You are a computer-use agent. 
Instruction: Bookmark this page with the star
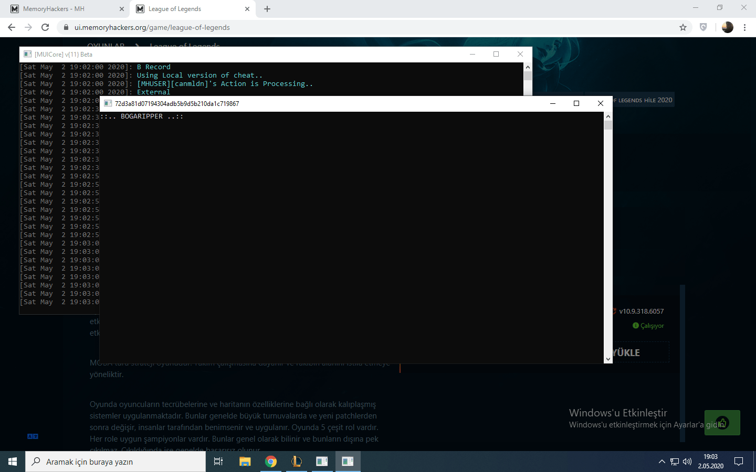click(x=683, y=27)
